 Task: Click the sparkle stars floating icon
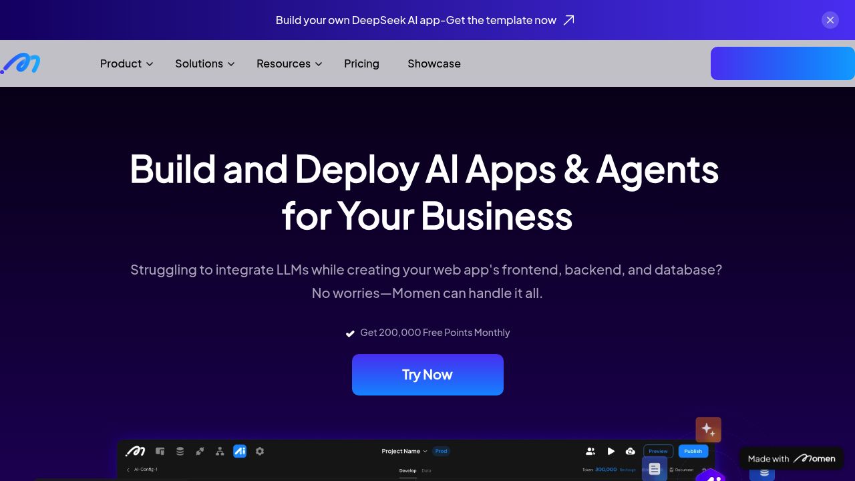(x=708, y=430)
